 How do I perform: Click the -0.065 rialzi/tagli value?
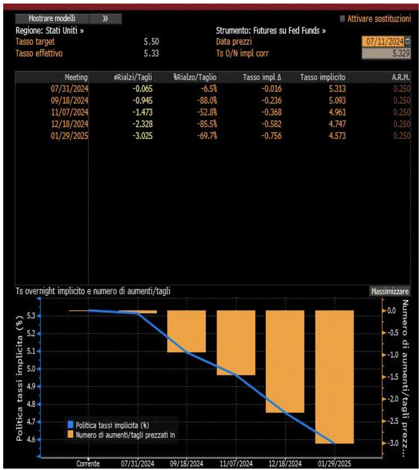(143, 89)
